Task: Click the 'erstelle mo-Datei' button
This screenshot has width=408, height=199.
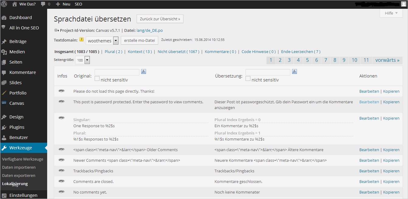Action: coord(139,40)
